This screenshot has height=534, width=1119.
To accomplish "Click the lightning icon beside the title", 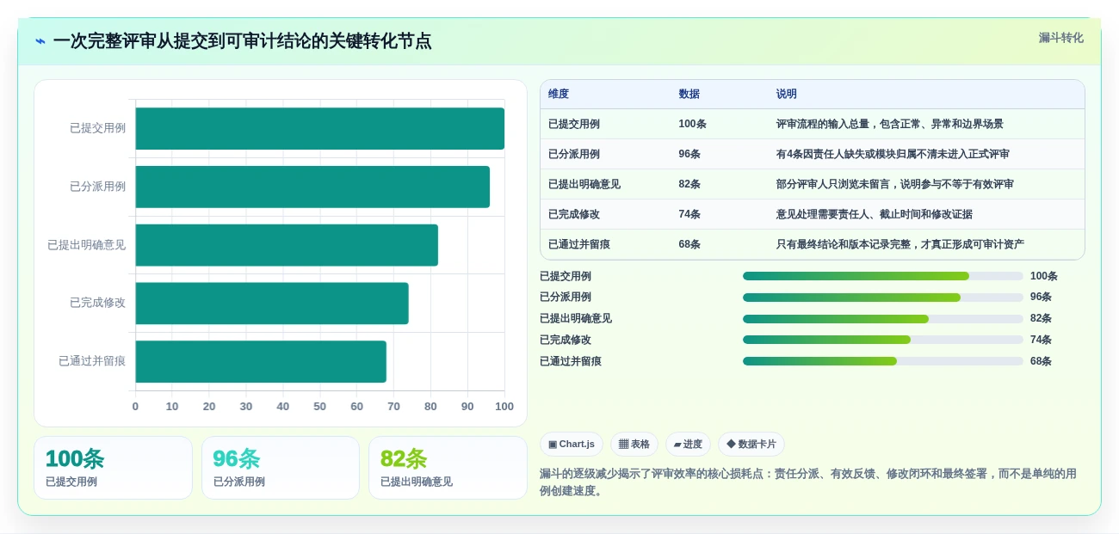I will pos(40,41).
